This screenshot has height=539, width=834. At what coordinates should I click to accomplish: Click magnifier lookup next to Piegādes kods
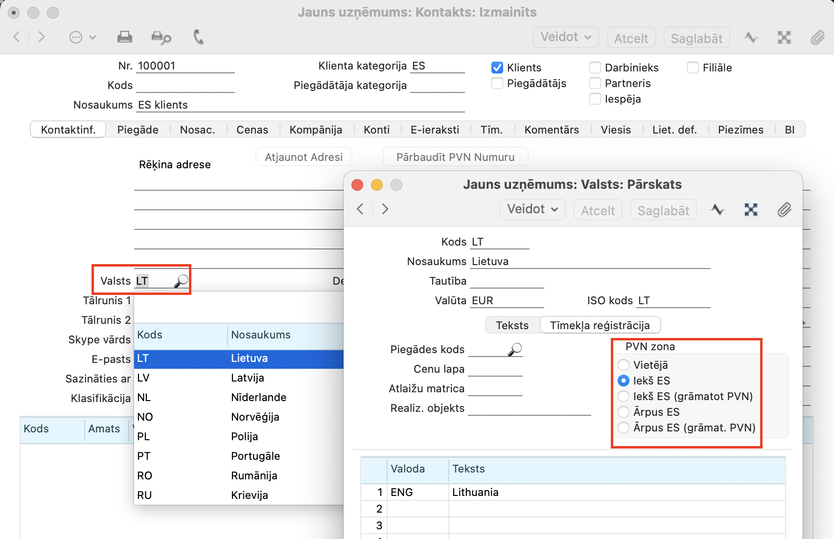click(x=515, y=349)
